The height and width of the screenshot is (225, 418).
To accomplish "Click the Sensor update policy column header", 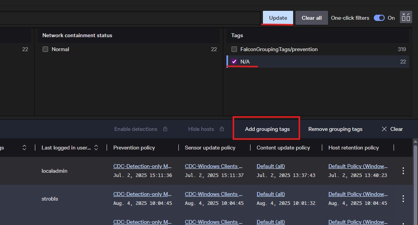I will (210, 148).
